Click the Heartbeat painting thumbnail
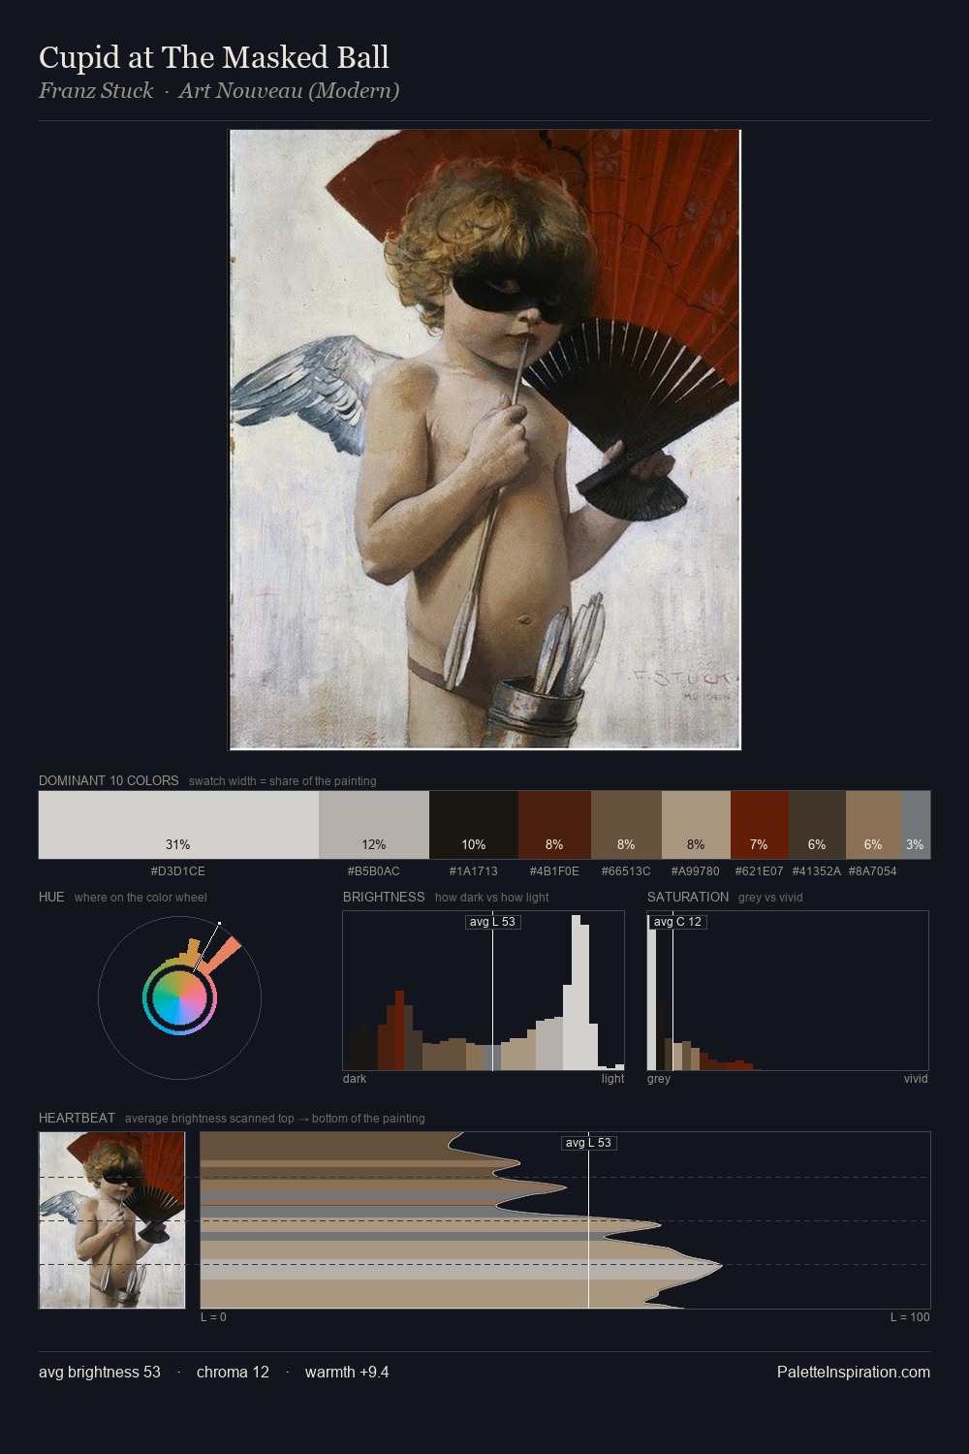 111,1219
